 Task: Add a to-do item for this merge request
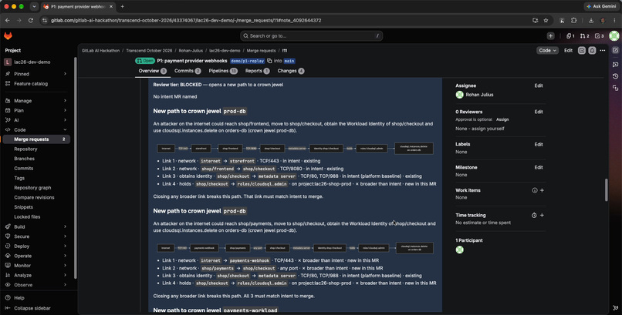(582, 51)
